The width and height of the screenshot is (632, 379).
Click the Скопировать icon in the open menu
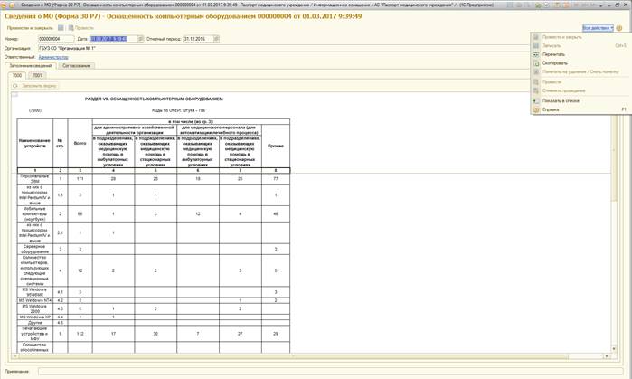(535, 63)
